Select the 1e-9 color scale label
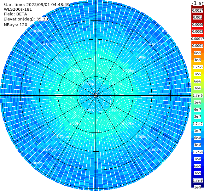The height and width of the screenshot is (191, 204). click(198, 187)
